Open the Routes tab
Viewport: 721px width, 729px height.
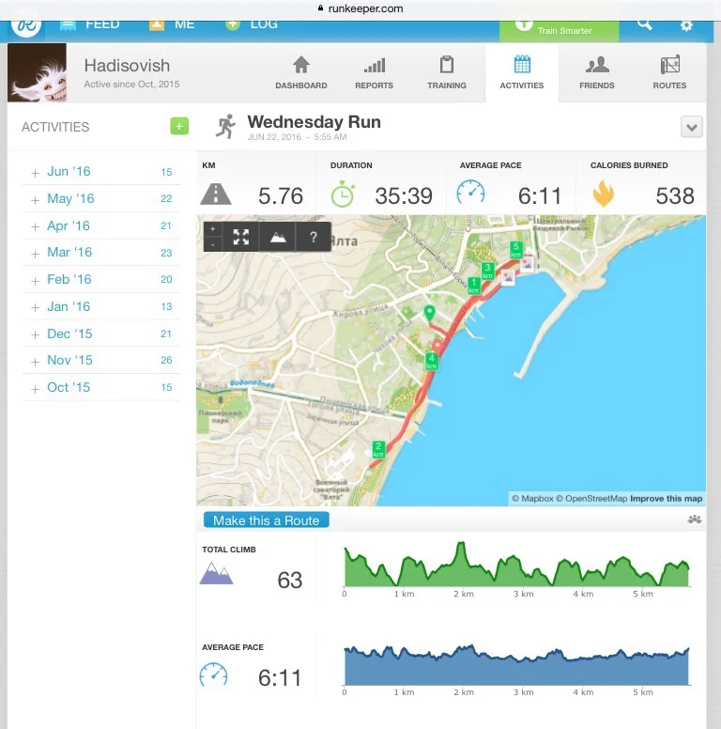pos(669,73)
